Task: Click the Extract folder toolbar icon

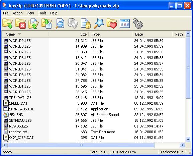Action: [7, 23]
